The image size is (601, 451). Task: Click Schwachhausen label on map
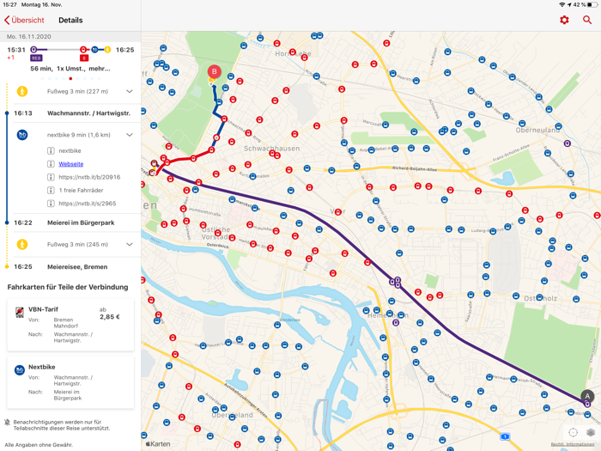[x=272, y=149]
